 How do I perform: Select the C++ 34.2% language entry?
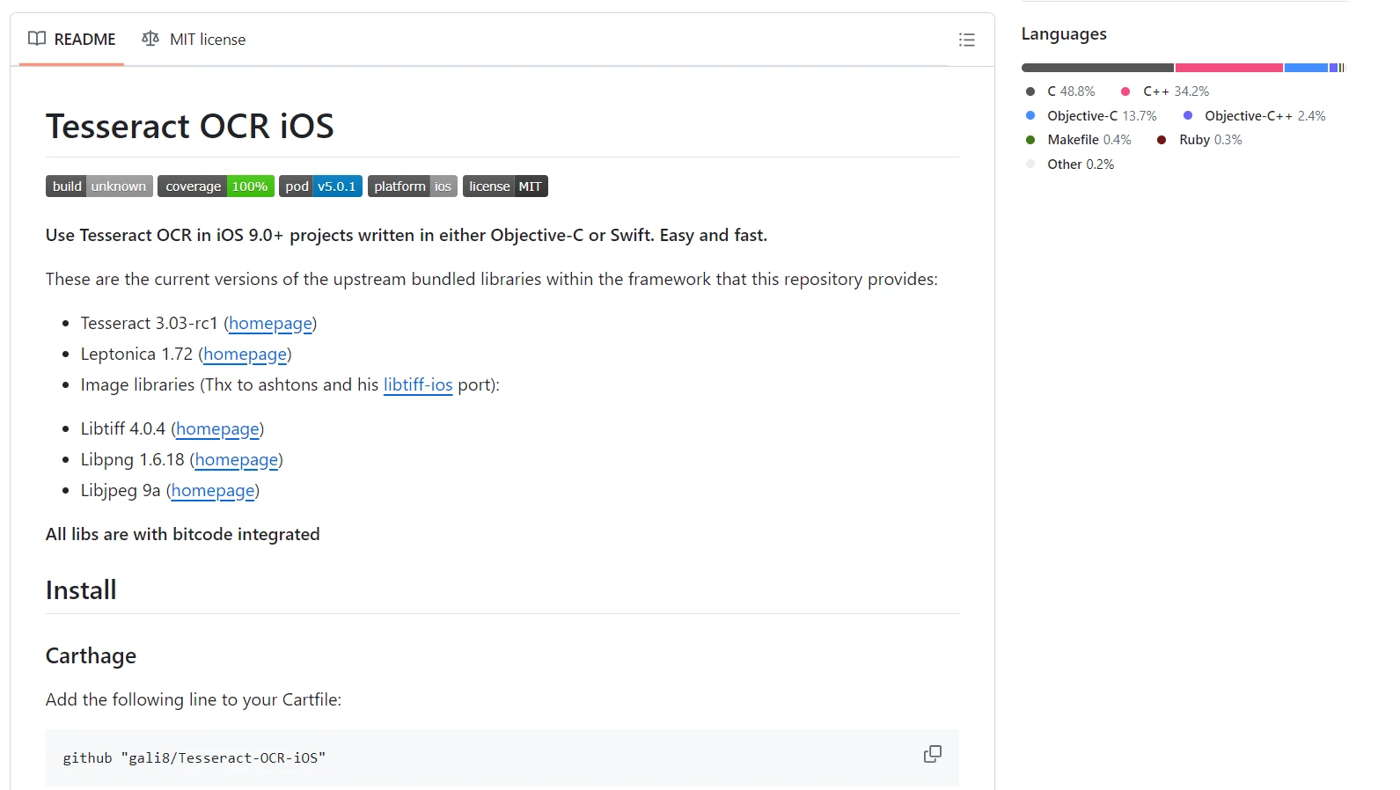pyautogui.click(x=1175, y=91)
